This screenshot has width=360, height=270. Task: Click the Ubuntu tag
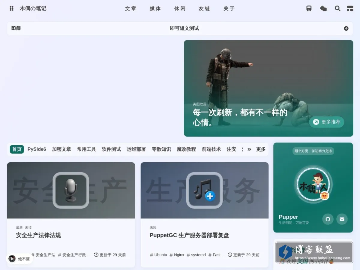158,255
